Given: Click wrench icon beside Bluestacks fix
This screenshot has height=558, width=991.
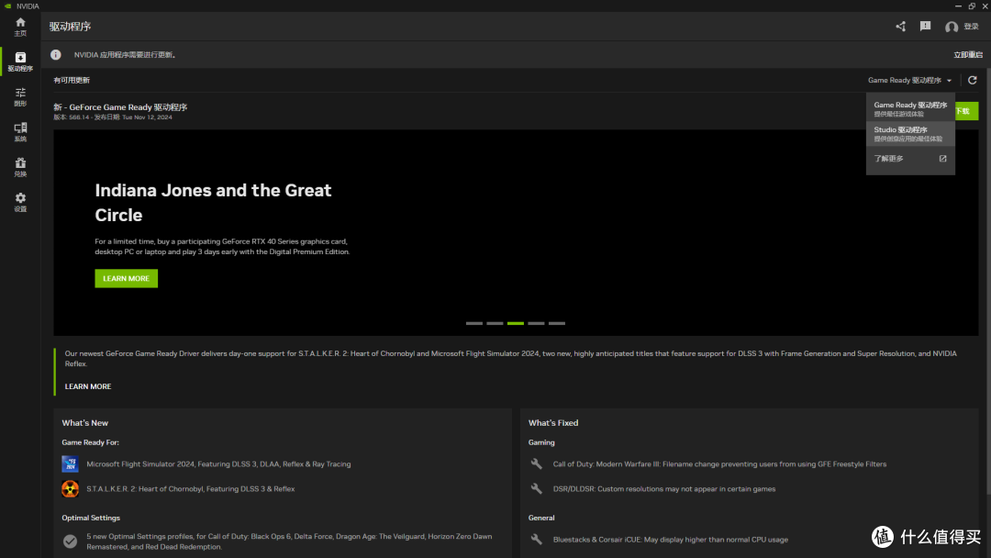Looking at the screenshot, I should [x=537, y=539].
